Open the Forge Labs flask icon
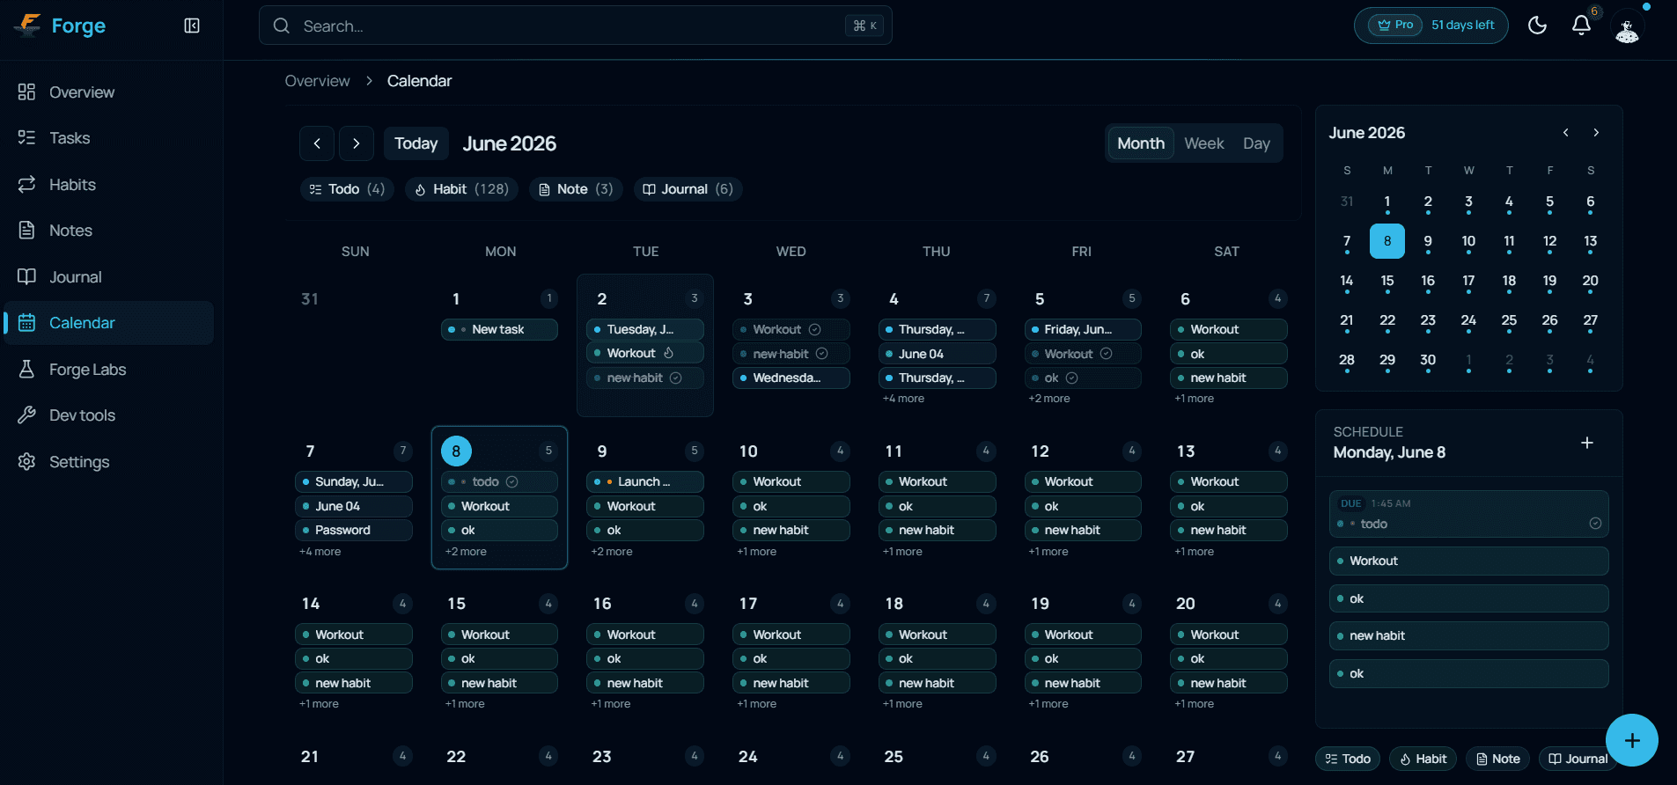This screenshot has height=785, width=1677. [27, 369]
